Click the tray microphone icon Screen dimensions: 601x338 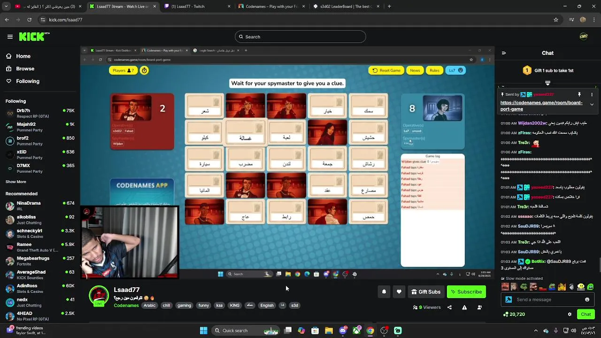pyautogui.click(x=556, y=330)
